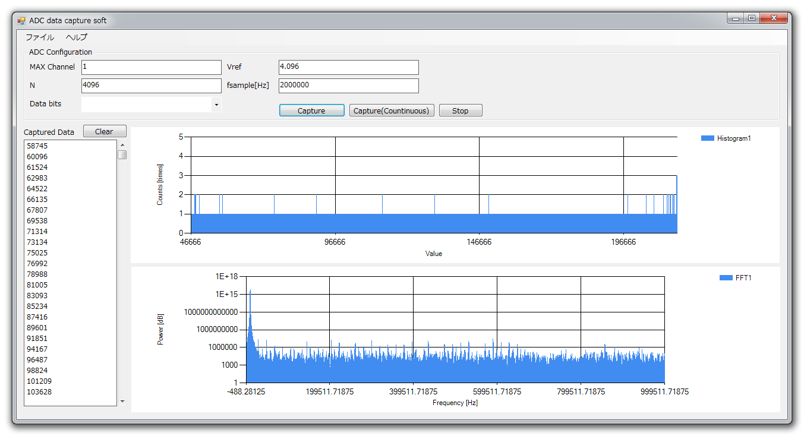Select value 103628 in captured data
The width and height of the screenshot is (804, 436).
coord(39,392)
